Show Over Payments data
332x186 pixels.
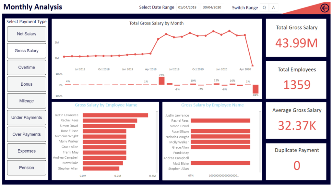coord(27,134)
